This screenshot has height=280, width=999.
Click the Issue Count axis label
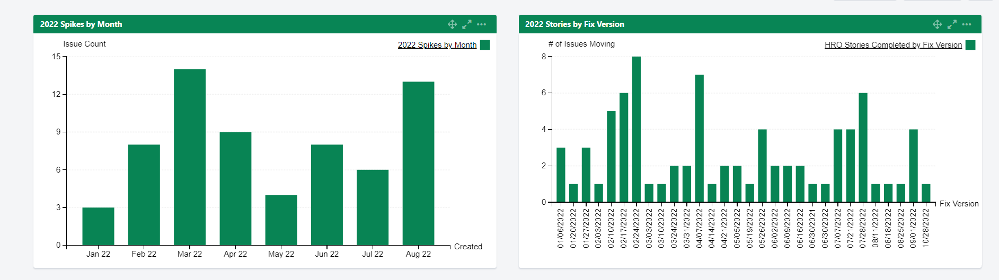84,44
